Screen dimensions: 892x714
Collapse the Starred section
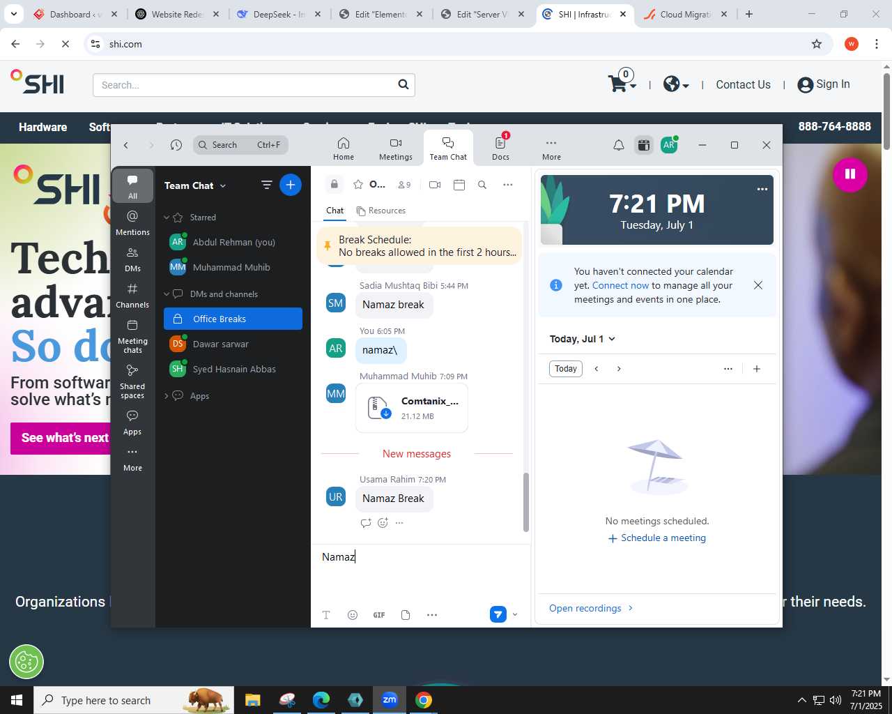[x=167, y=218]
